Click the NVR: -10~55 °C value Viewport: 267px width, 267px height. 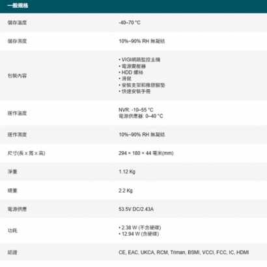(x=136, y=110)
